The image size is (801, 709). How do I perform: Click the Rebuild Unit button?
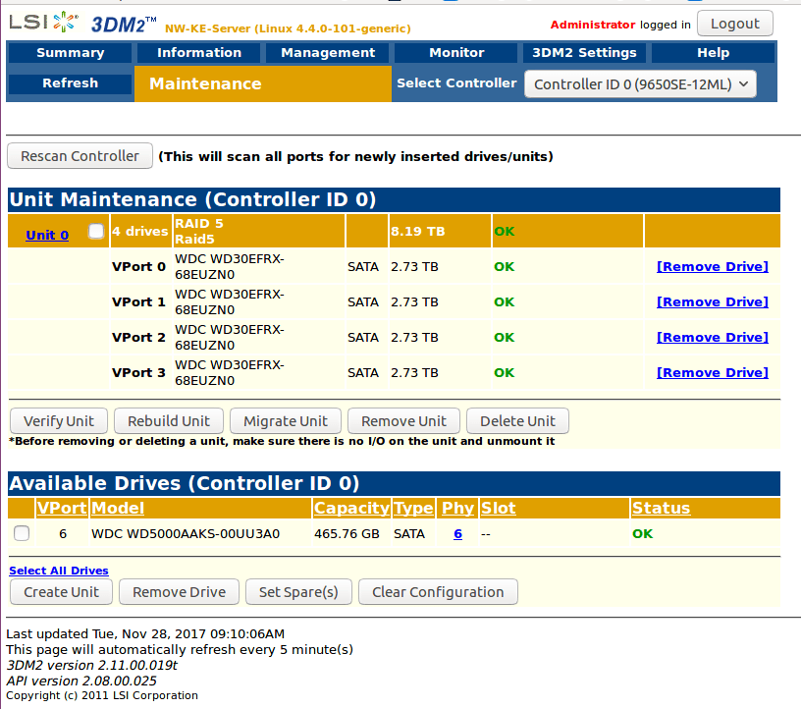[x=169, y=420]
